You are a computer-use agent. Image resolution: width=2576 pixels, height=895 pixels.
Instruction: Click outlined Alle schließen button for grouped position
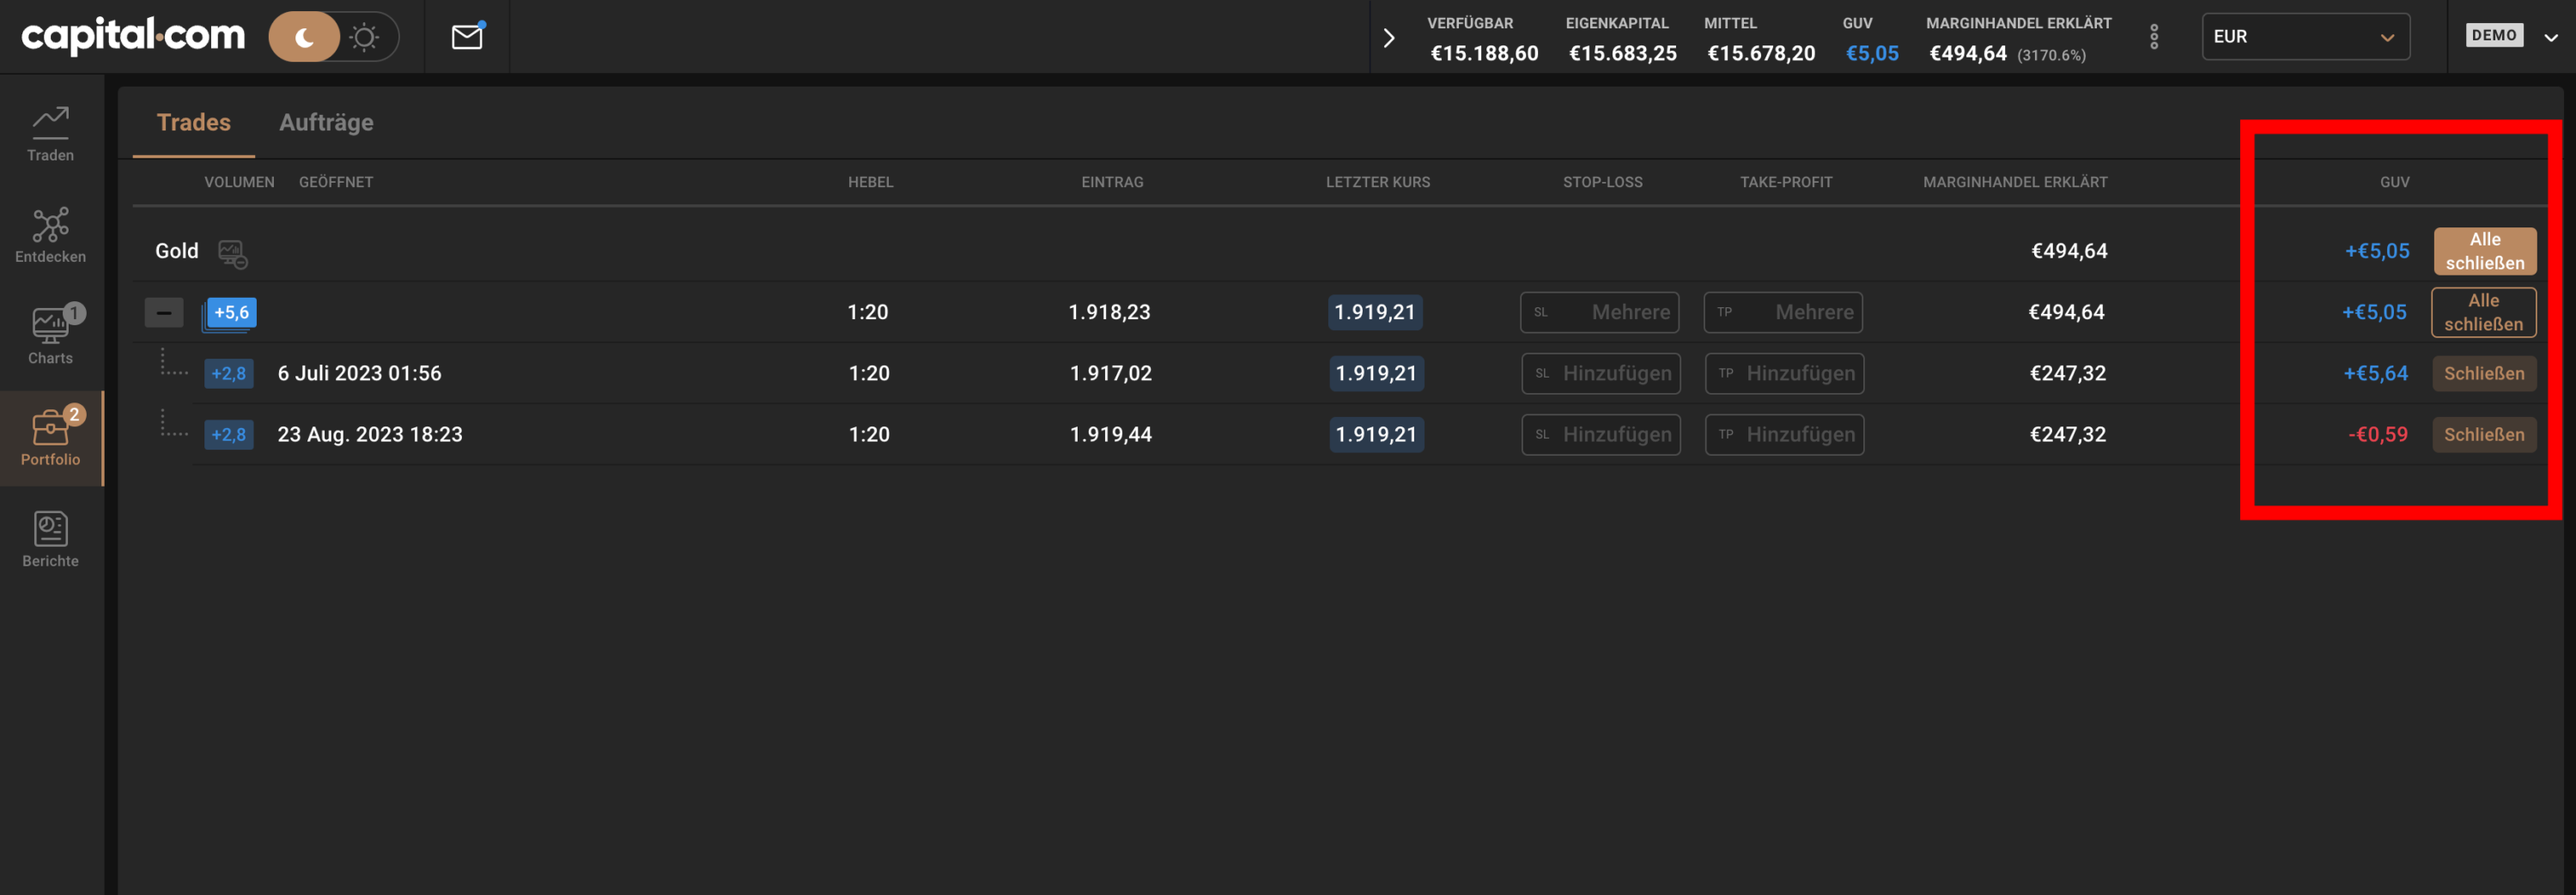tap(2483, 312)
